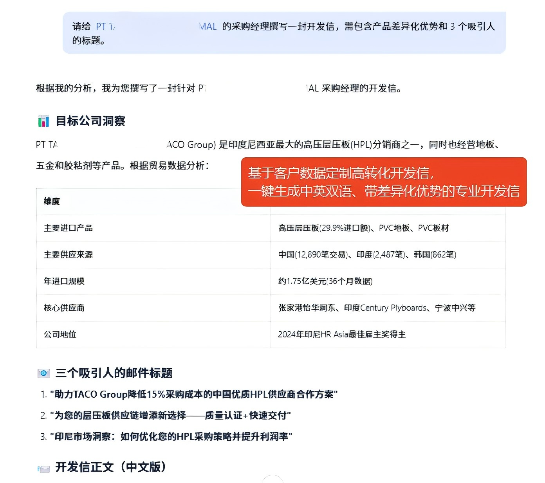This screenshot has height=483, width=545.
Task: Click the bar chart icon beside 目标公司洞察
Action: click(x=43, y=121)
